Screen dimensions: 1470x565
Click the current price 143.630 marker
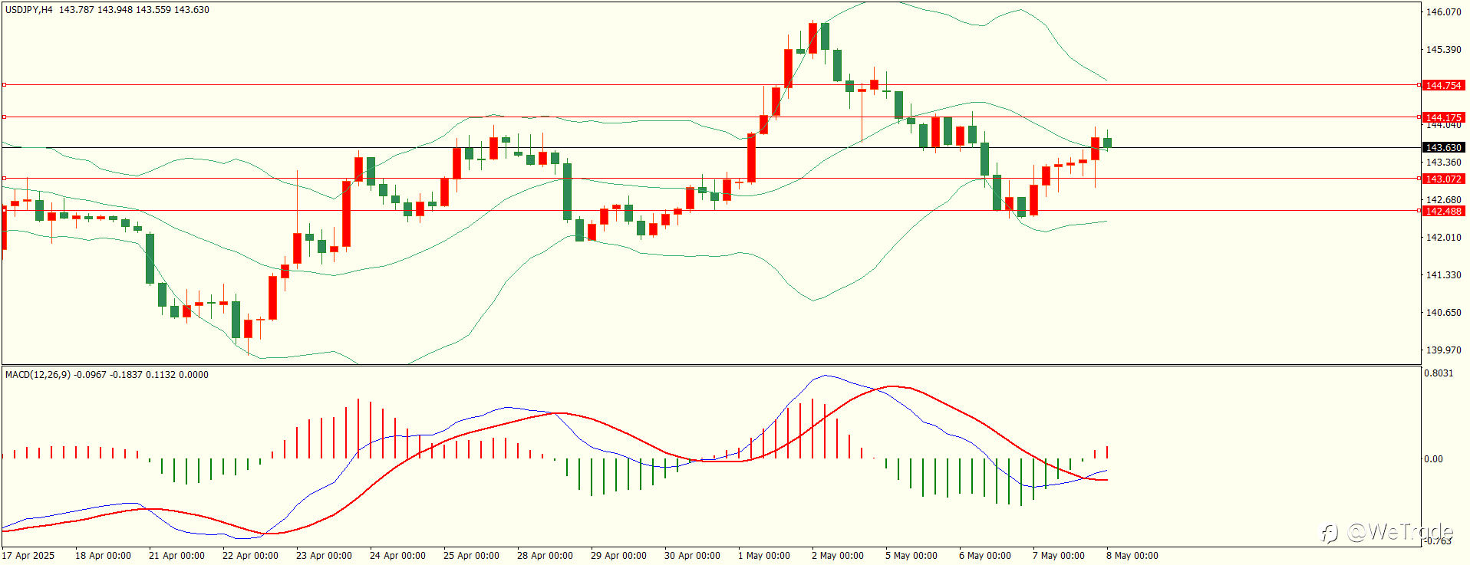[x=1443, y=147]
